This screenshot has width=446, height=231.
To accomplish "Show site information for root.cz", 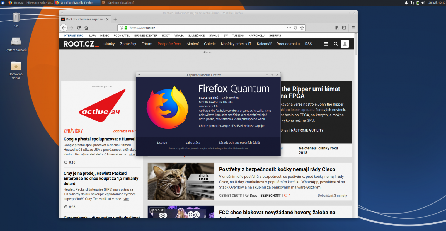I will click(x=121, y=28).
